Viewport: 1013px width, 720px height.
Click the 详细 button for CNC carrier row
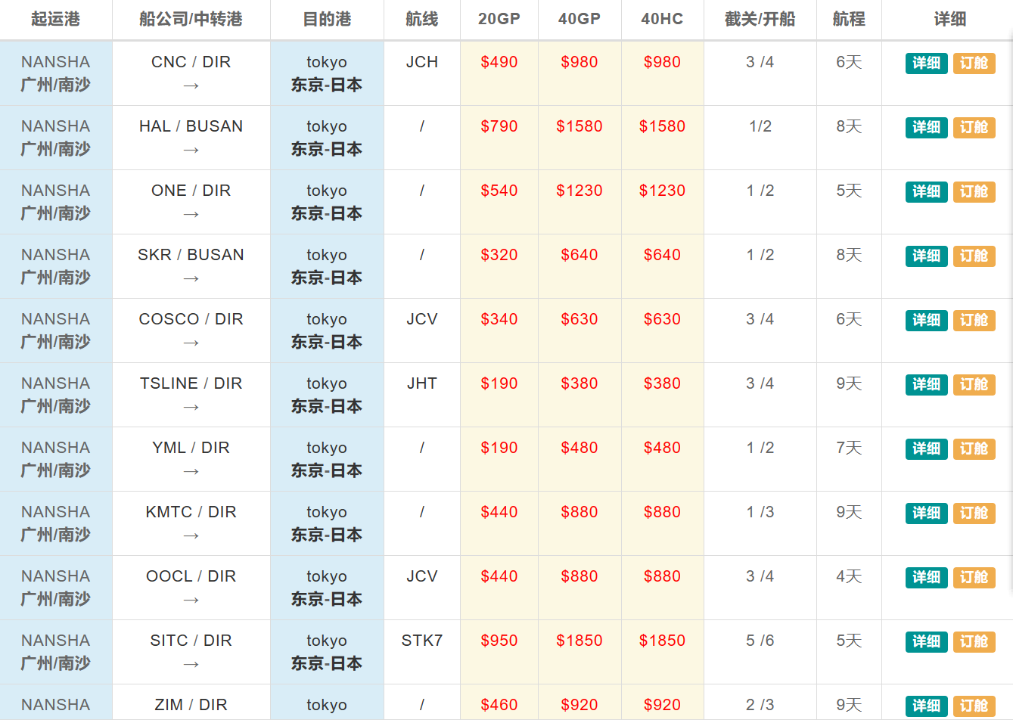tap(925, 64)
